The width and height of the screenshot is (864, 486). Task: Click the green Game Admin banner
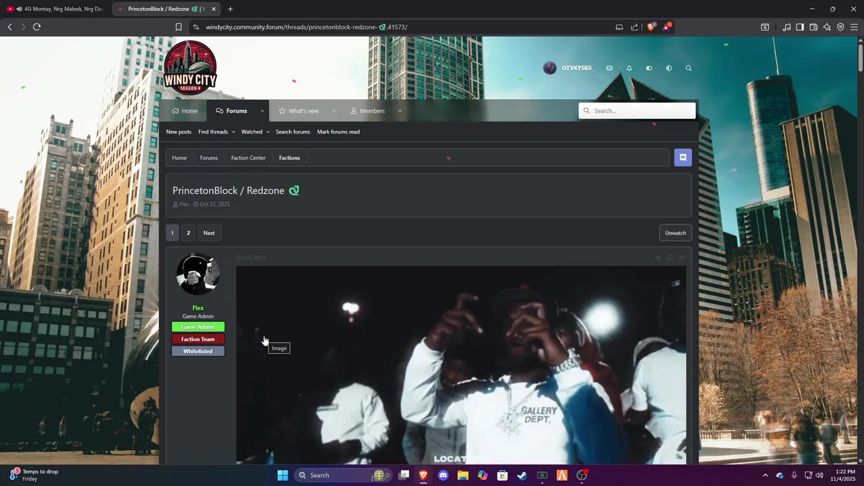pos(198,327)
